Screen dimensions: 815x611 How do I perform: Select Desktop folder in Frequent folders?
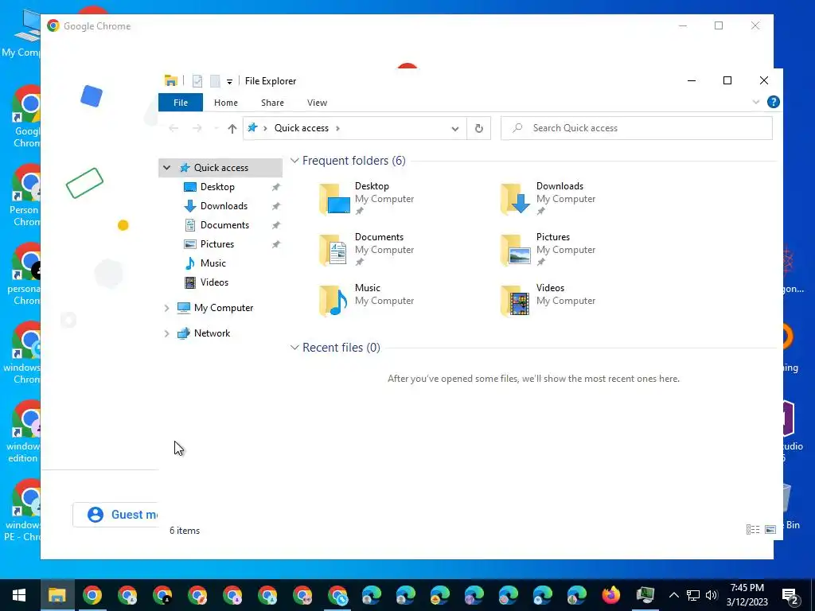tap(368, 198)
